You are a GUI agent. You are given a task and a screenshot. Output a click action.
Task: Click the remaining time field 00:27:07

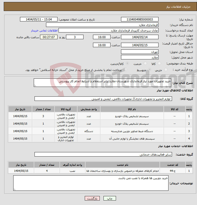49,37
